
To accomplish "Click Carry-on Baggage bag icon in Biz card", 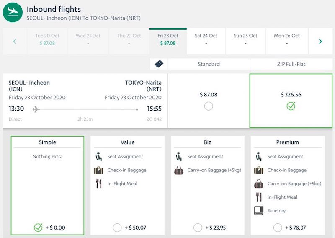I will point(179,170).
